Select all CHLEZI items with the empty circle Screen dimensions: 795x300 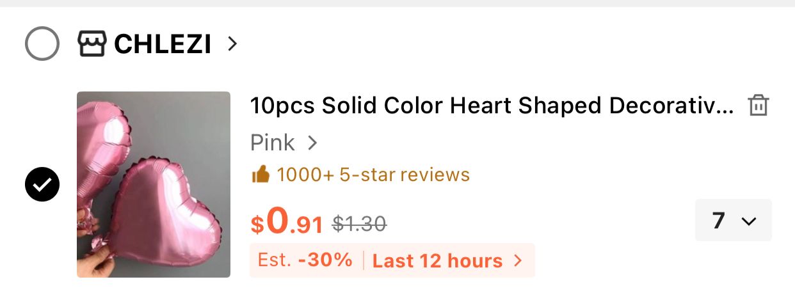[x=42, y=44]
